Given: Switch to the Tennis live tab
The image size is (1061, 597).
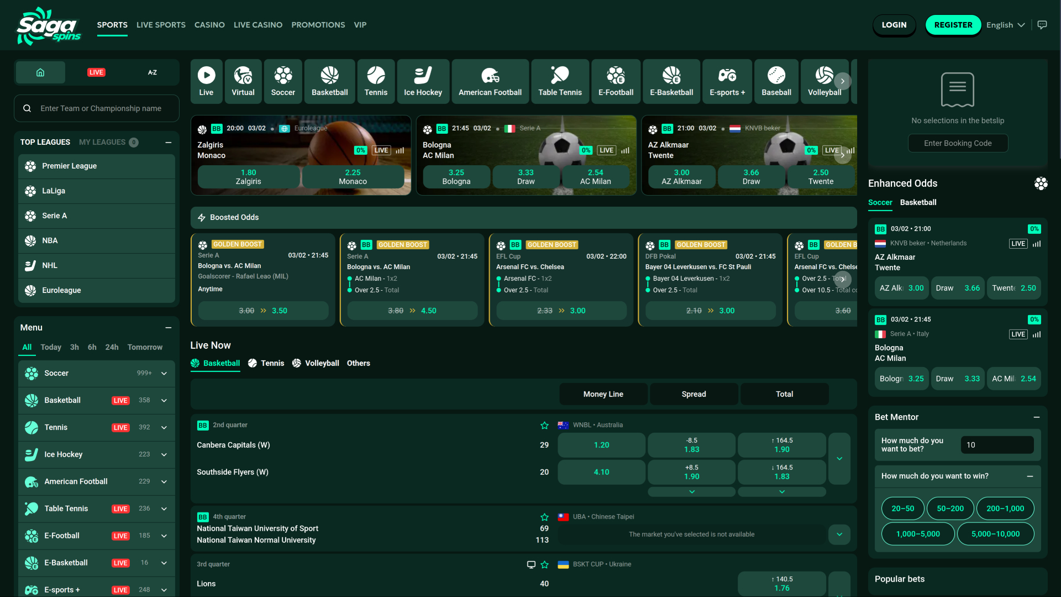Looking at the screenshot, I should (x=266, y=363).
